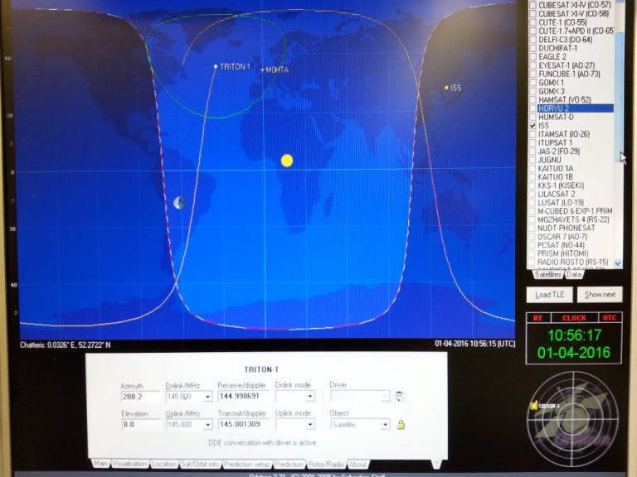Select the Moon marker on the map
637x477 pixels.
pos(179,202)
